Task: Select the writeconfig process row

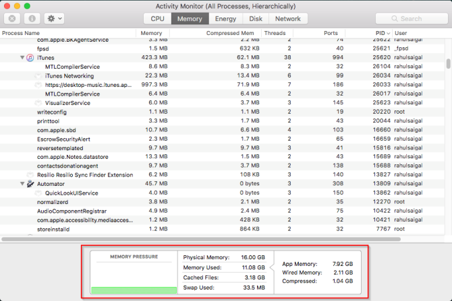Action: point(222,112)
